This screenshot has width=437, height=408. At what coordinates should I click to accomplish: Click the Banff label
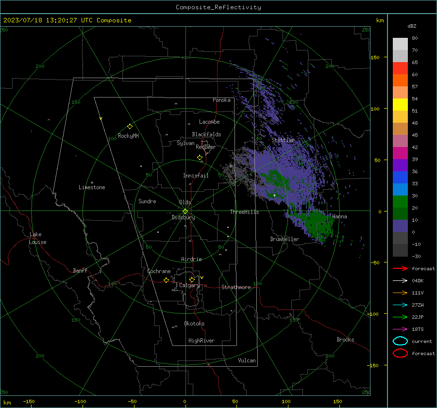click(80, 270)
